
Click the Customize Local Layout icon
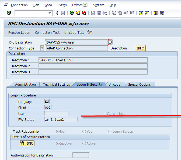162,13
